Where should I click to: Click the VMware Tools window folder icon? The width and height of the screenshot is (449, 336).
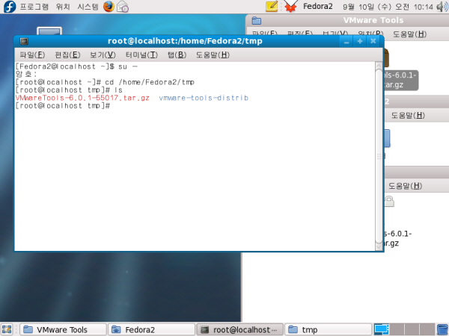(x=256, y=21)
